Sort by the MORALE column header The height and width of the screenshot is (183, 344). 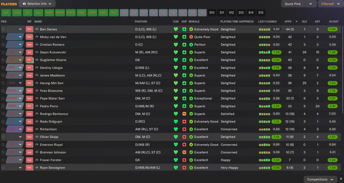194,21
